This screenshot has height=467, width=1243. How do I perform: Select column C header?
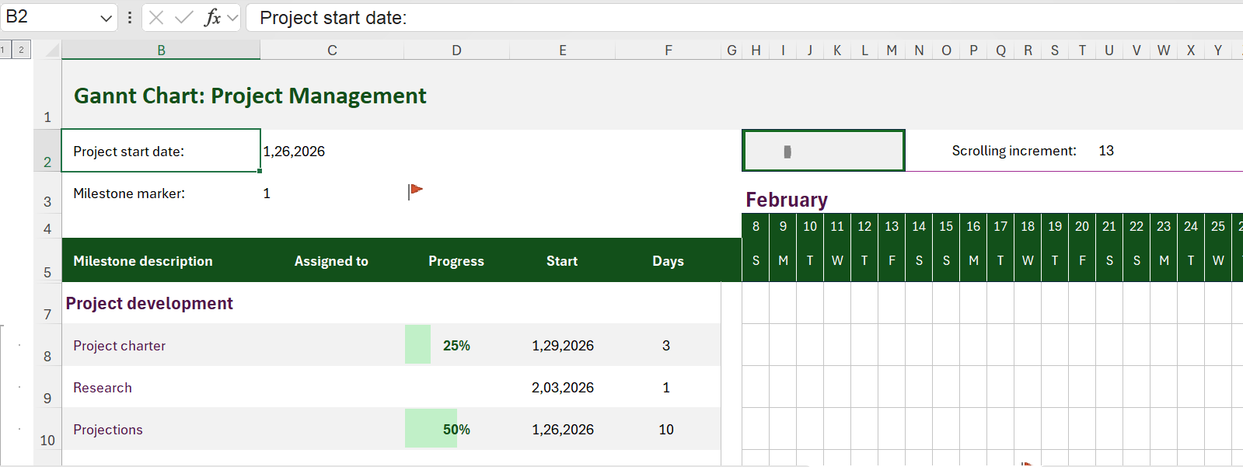click(x=332, y=51)
